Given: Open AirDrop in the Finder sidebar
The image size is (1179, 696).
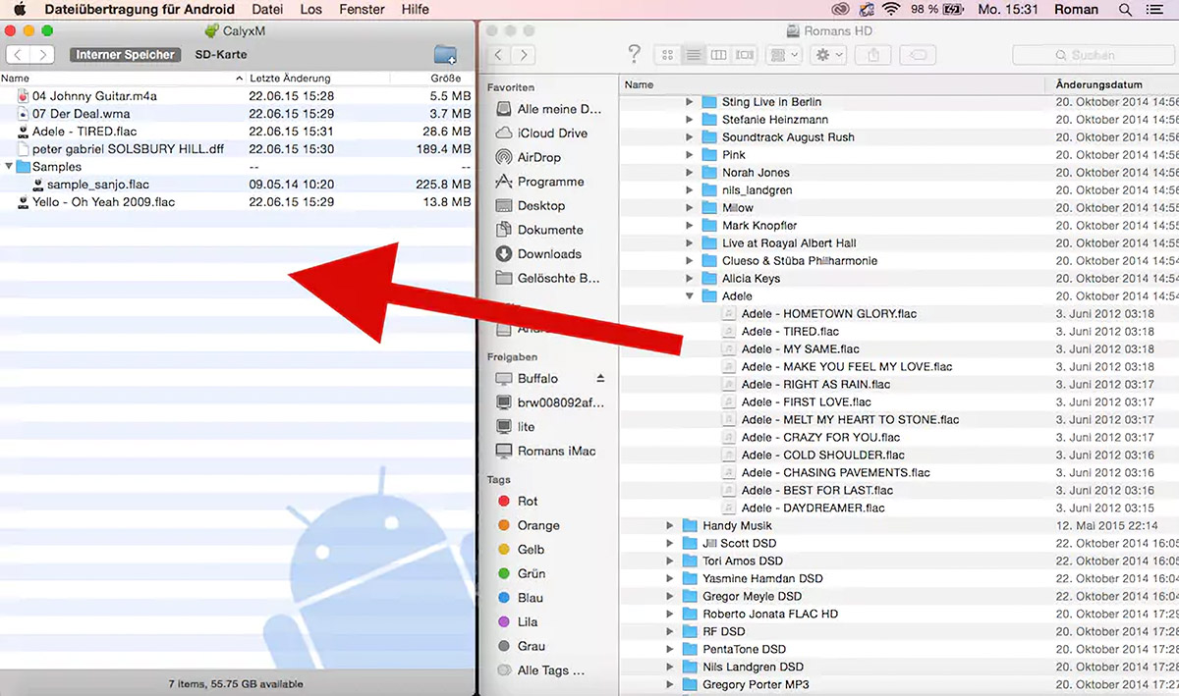Looking at the screenshot, I should click(x=538, y=157).
